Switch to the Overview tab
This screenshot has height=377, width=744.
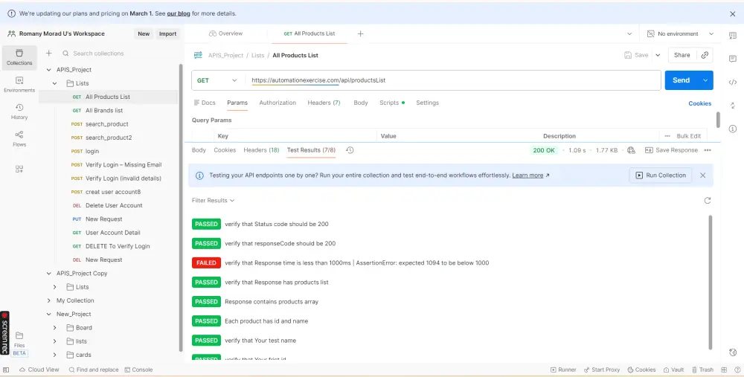[226, 33]
